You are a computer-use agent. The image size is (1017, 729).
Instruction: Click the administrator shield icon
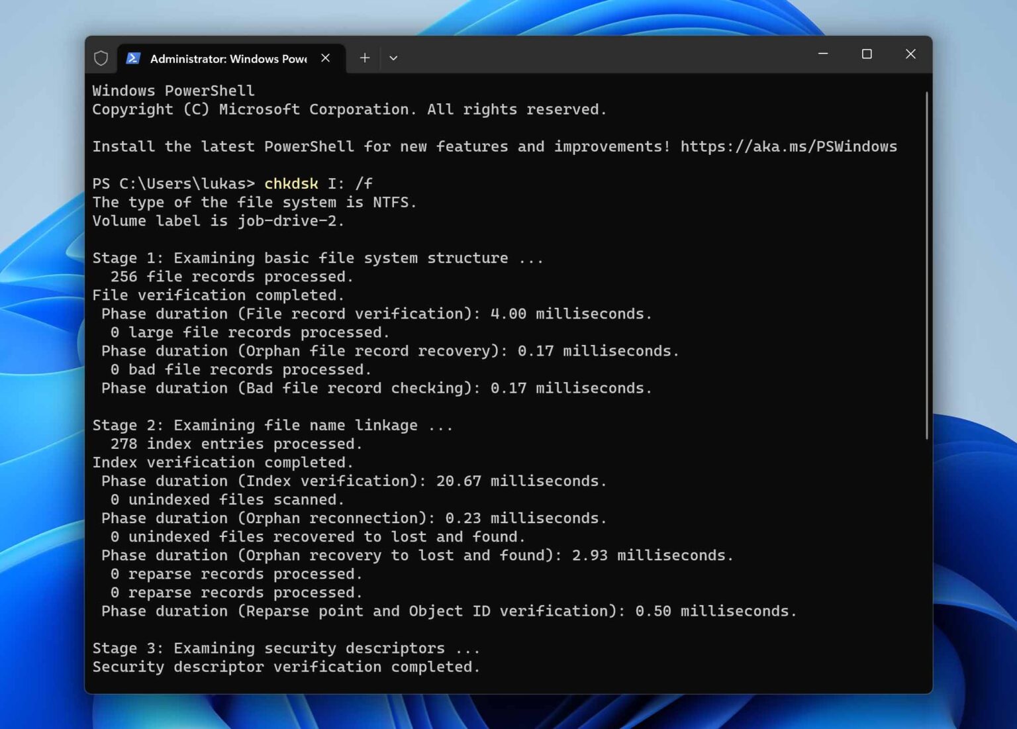point(101,58)
